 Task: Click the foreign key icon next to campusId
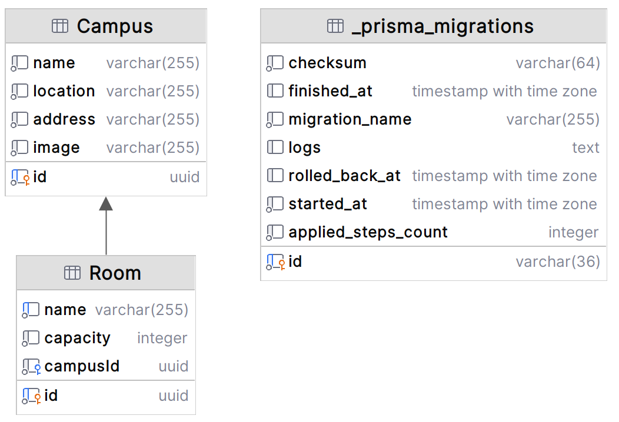click(31, 367)
